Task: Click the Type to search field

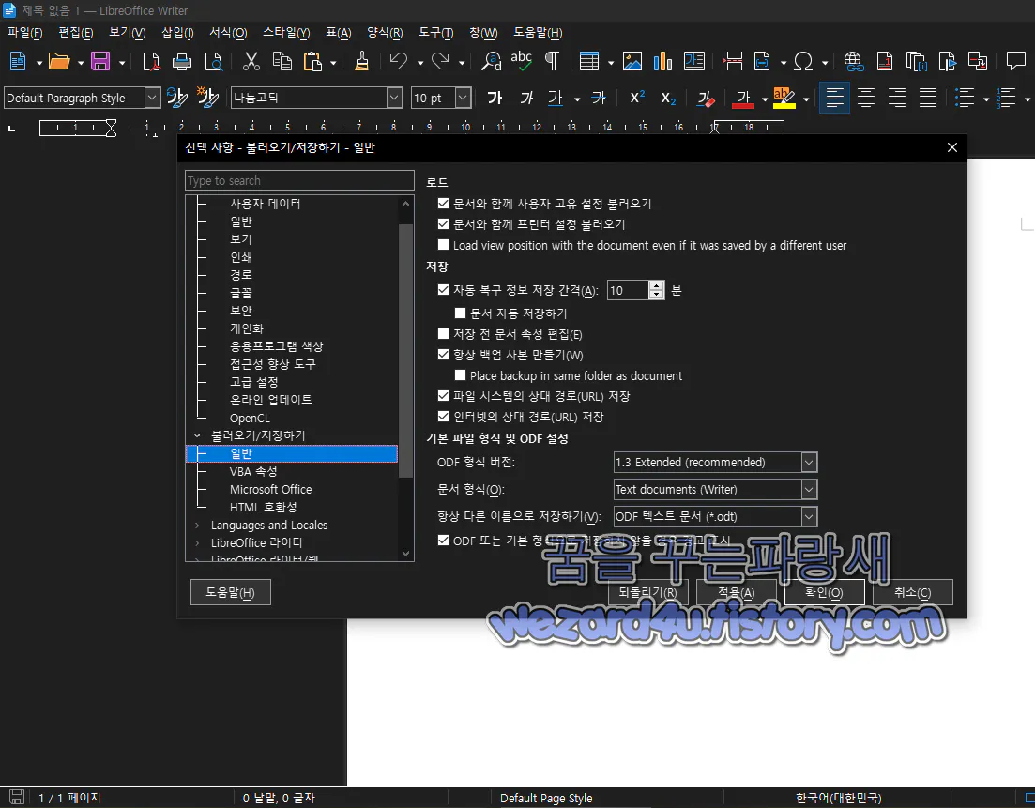Action: [298, 179]
